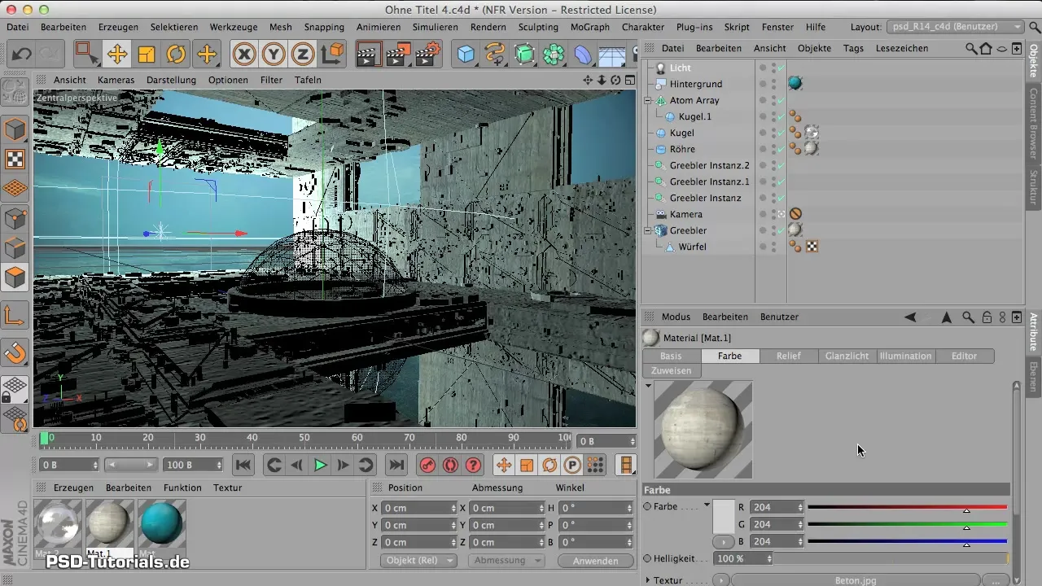Viewport: 1042px width, 586px height.
Task: Open the spline tools icon
Action: [x=495, y=55]
